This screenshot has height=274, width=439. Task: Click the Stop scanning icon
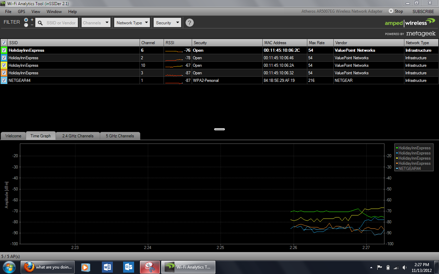[391, 11]
